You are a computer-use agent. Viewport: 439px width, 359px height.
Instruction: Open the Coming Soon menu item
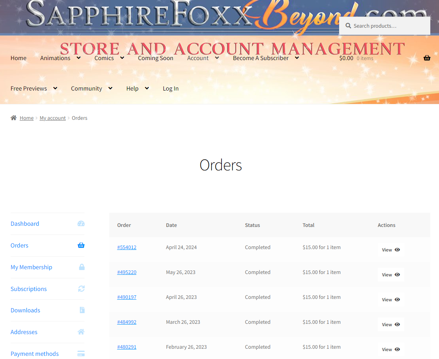tap(156, 58)
